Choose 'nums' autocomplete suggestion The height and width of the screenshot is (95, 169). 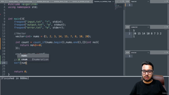[33, 56]
